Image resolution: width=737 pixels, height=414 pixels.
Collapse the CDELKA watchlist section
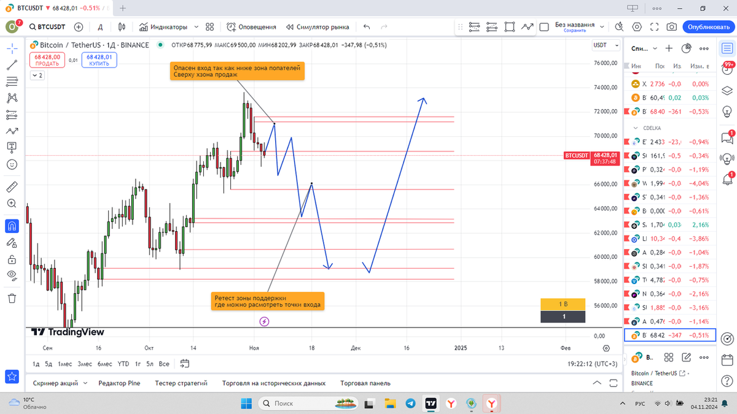(x=636, y=128)
